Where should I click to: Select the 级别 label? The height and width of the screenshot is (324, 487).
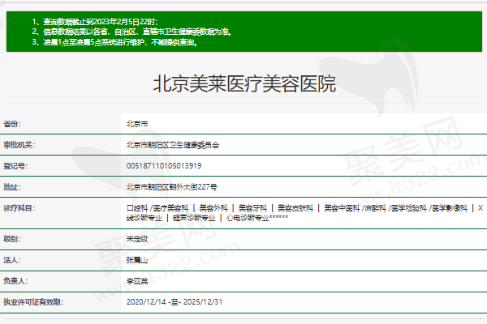coord(12,239)
